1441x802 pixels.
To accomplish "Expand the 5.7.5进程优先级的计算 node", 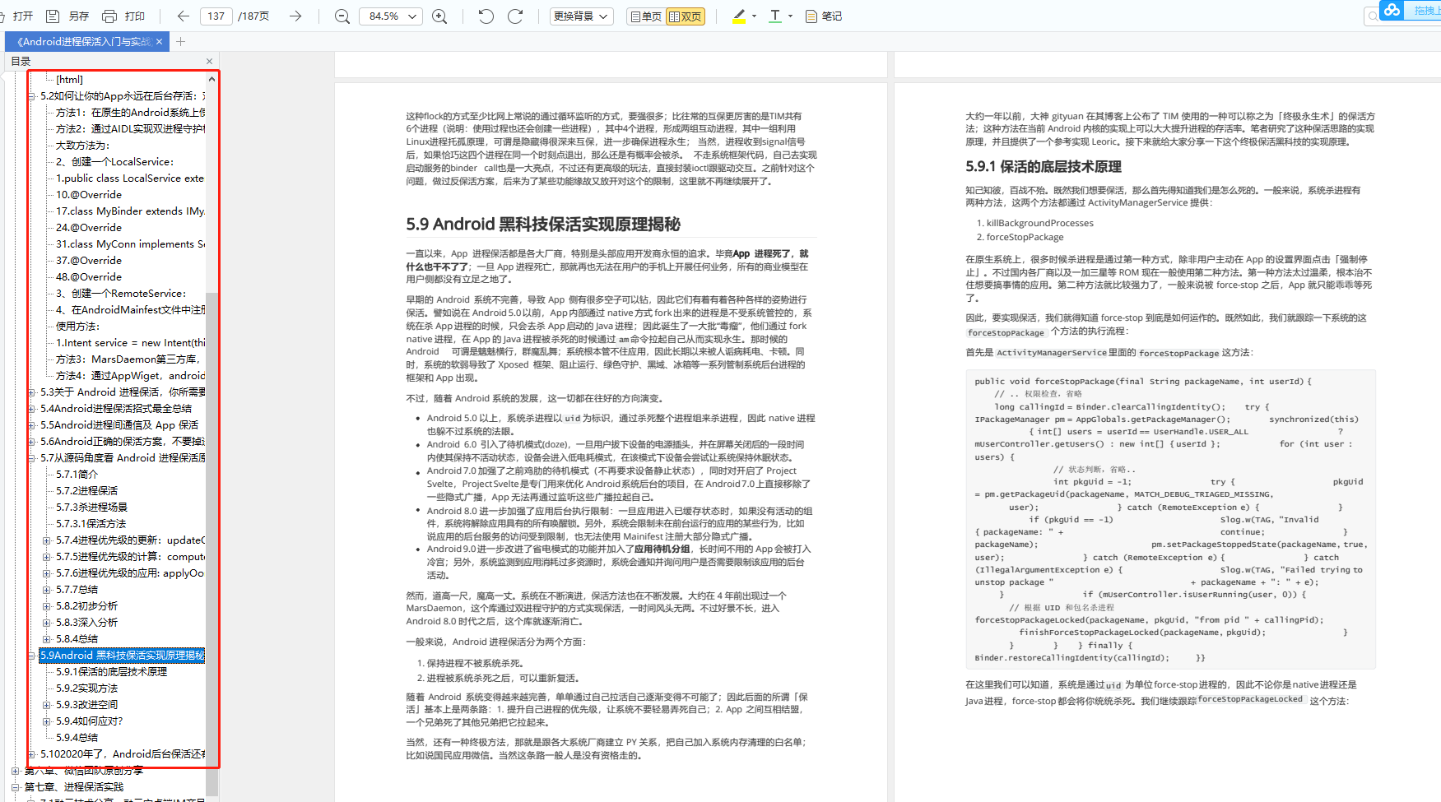I will pos(47,557).
